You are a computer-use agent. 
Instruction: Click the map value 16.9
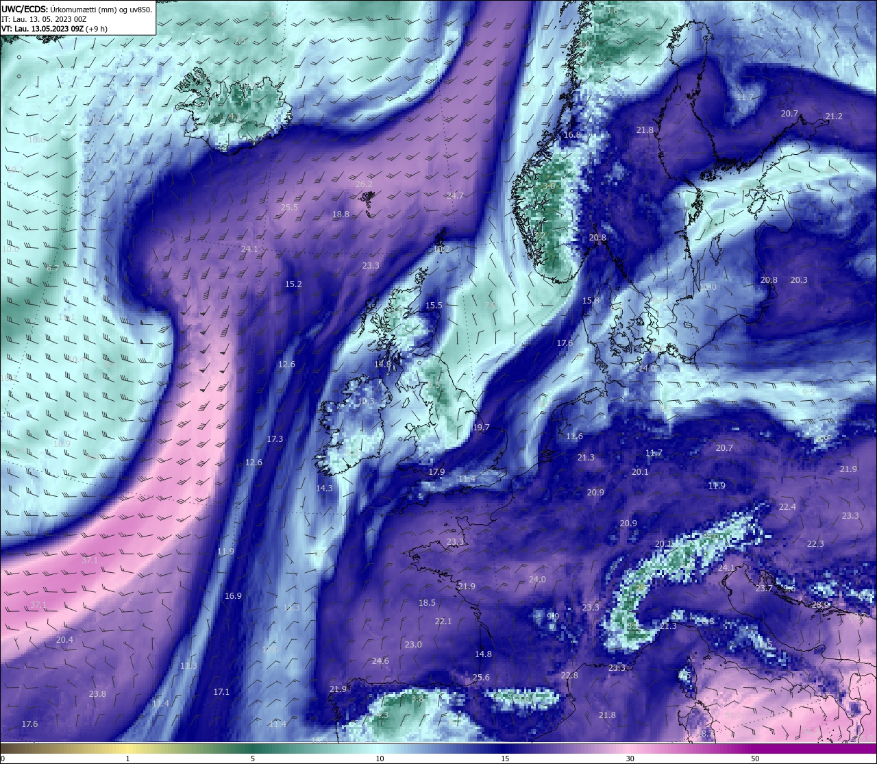(x=233, y=596)
